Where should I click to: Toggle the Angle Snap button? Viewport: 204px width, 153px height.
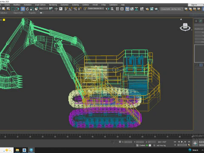[71, 9]
